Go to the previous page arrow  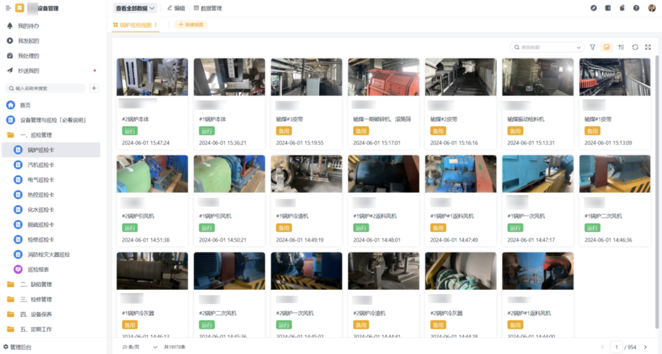tap(602, 347)
